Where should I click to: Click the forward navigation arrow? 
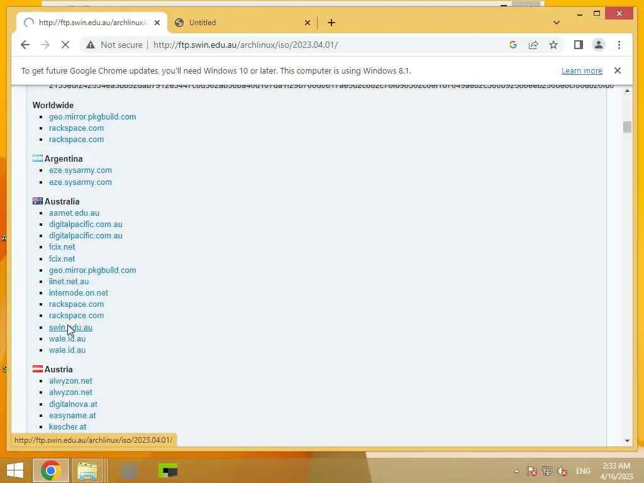tap(45, 45)
